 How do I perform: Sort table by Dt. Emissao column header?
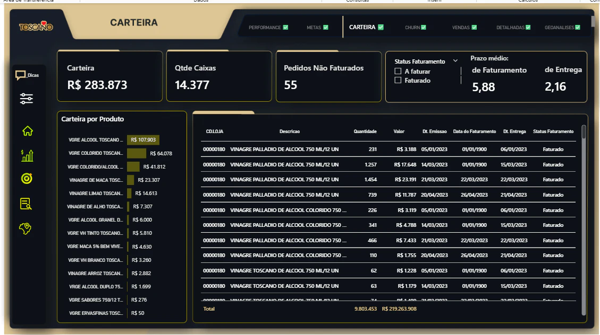click(x=435, y=131)
